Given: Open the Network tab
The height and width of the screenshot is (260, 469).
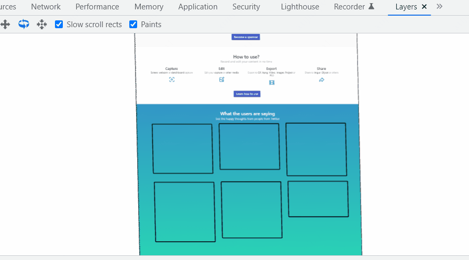Looking at the screenshot, I should point(46,7).
